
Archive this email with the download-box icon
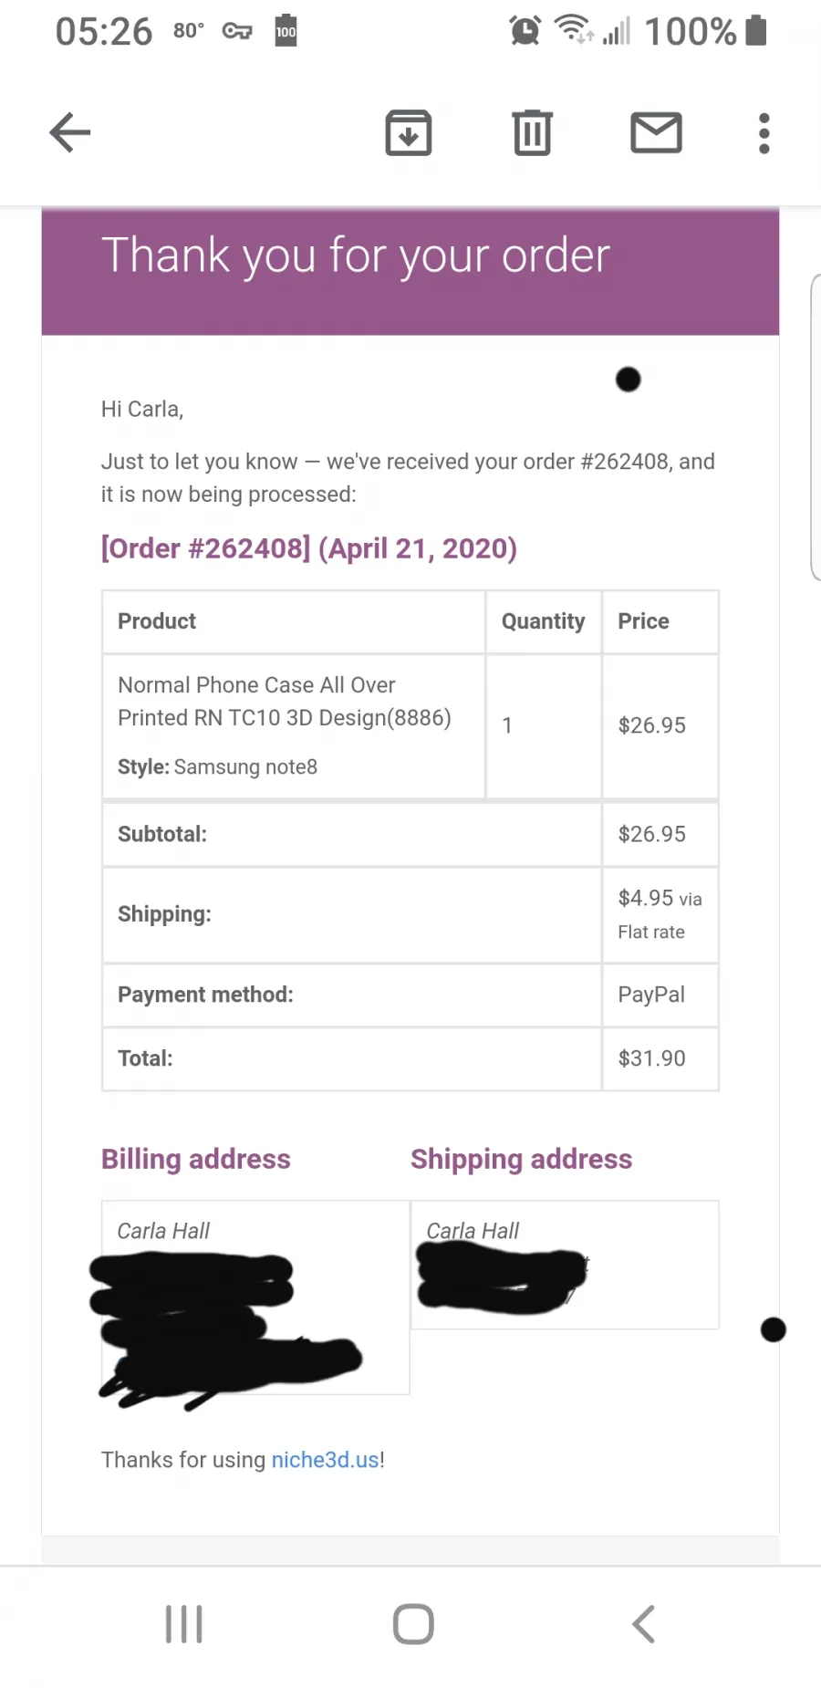pyautogui.click(x=409, y=133)
